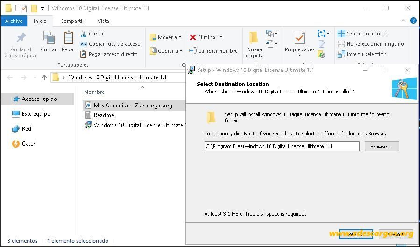
Task: Switch to the Vista ribbon tab
Action: pyautogui.click(x=103, y=21)
